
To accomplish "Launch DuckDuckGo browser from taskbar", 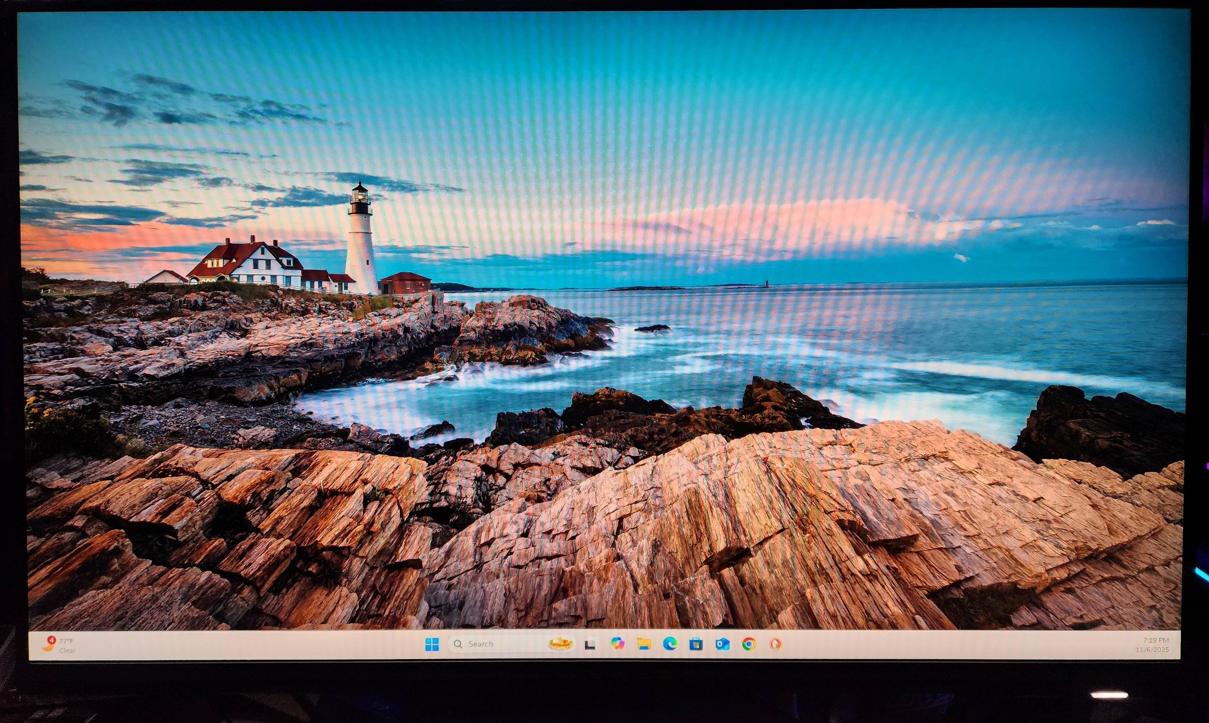I will [775, 644].
